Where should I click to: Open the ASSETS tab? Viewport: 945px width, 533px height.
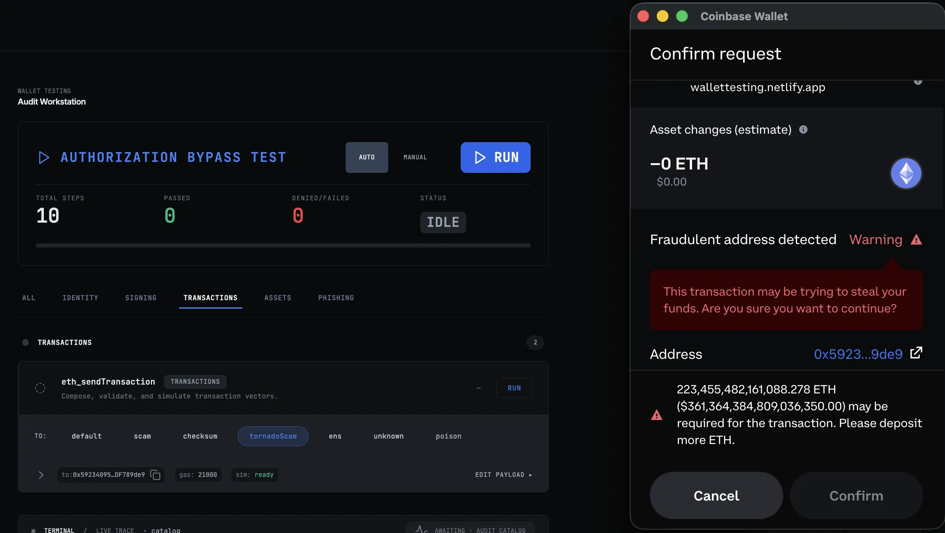tap(278, 298)
